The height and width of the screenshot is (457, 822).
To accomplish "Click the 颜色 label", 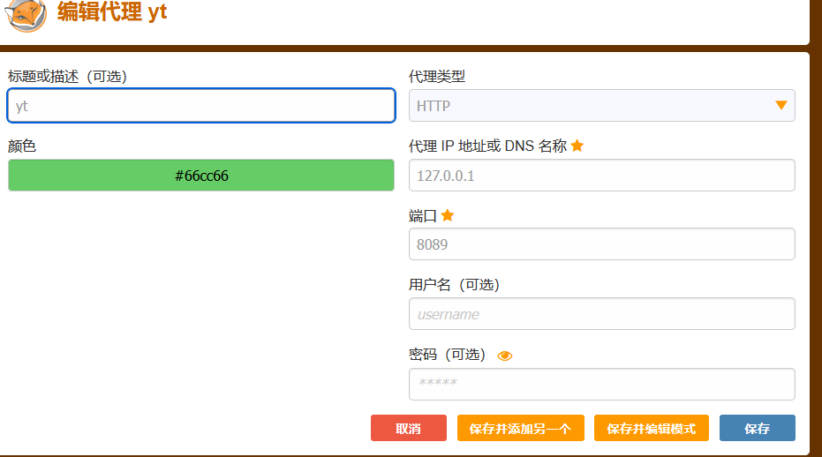I will click(22, 146).
